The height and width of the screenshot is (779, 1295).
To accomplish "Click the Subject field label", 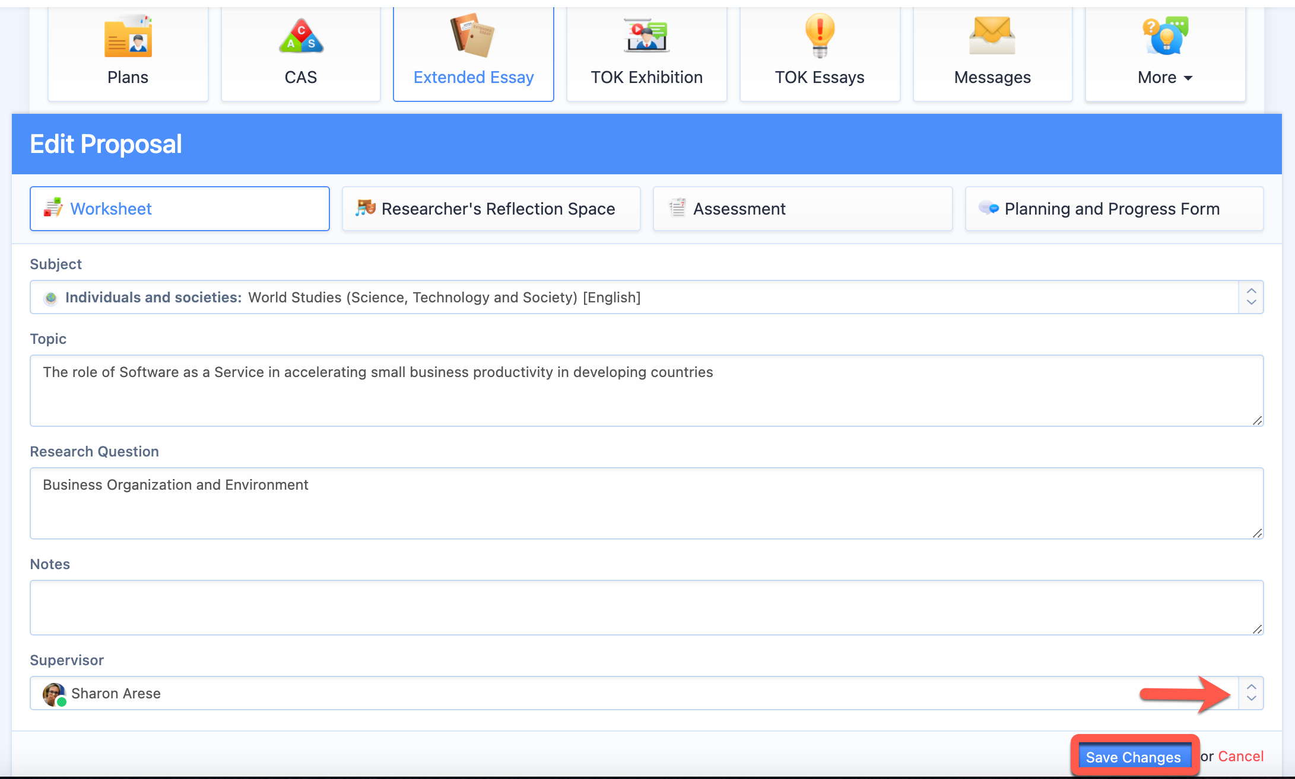I will 56,264.
